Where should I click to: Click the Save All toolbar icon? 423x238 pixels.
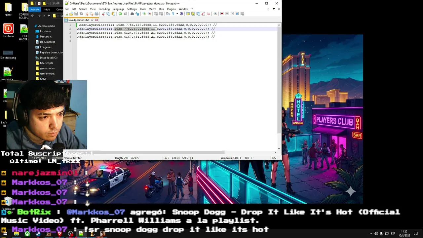click(81, 14)
